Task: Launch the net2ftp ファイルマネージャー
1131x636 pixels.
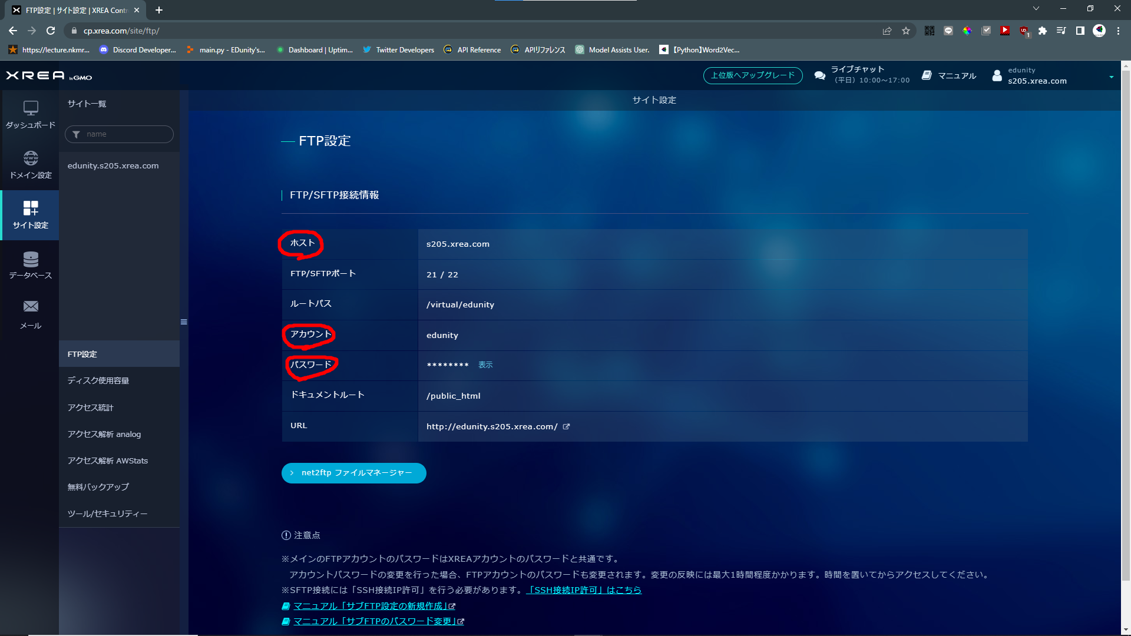Action: pyautogui.click(x=353, y=473)
